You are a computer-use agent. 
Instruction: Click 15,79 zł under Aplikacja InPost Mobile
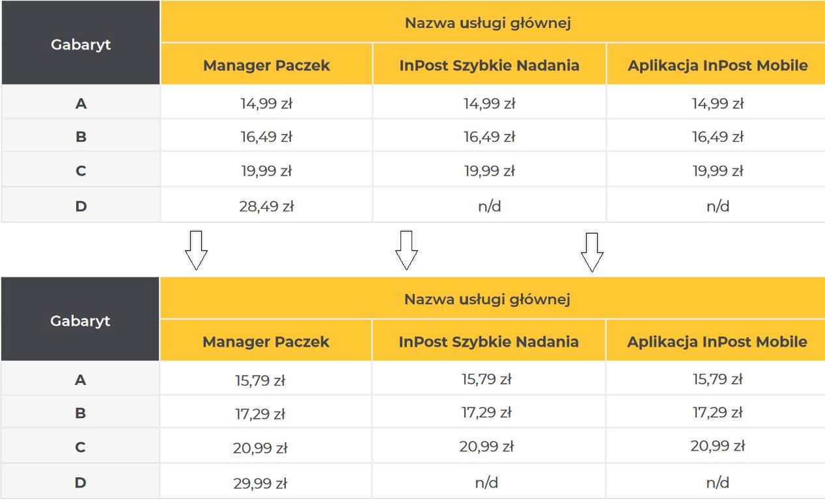tap(718, 379)
